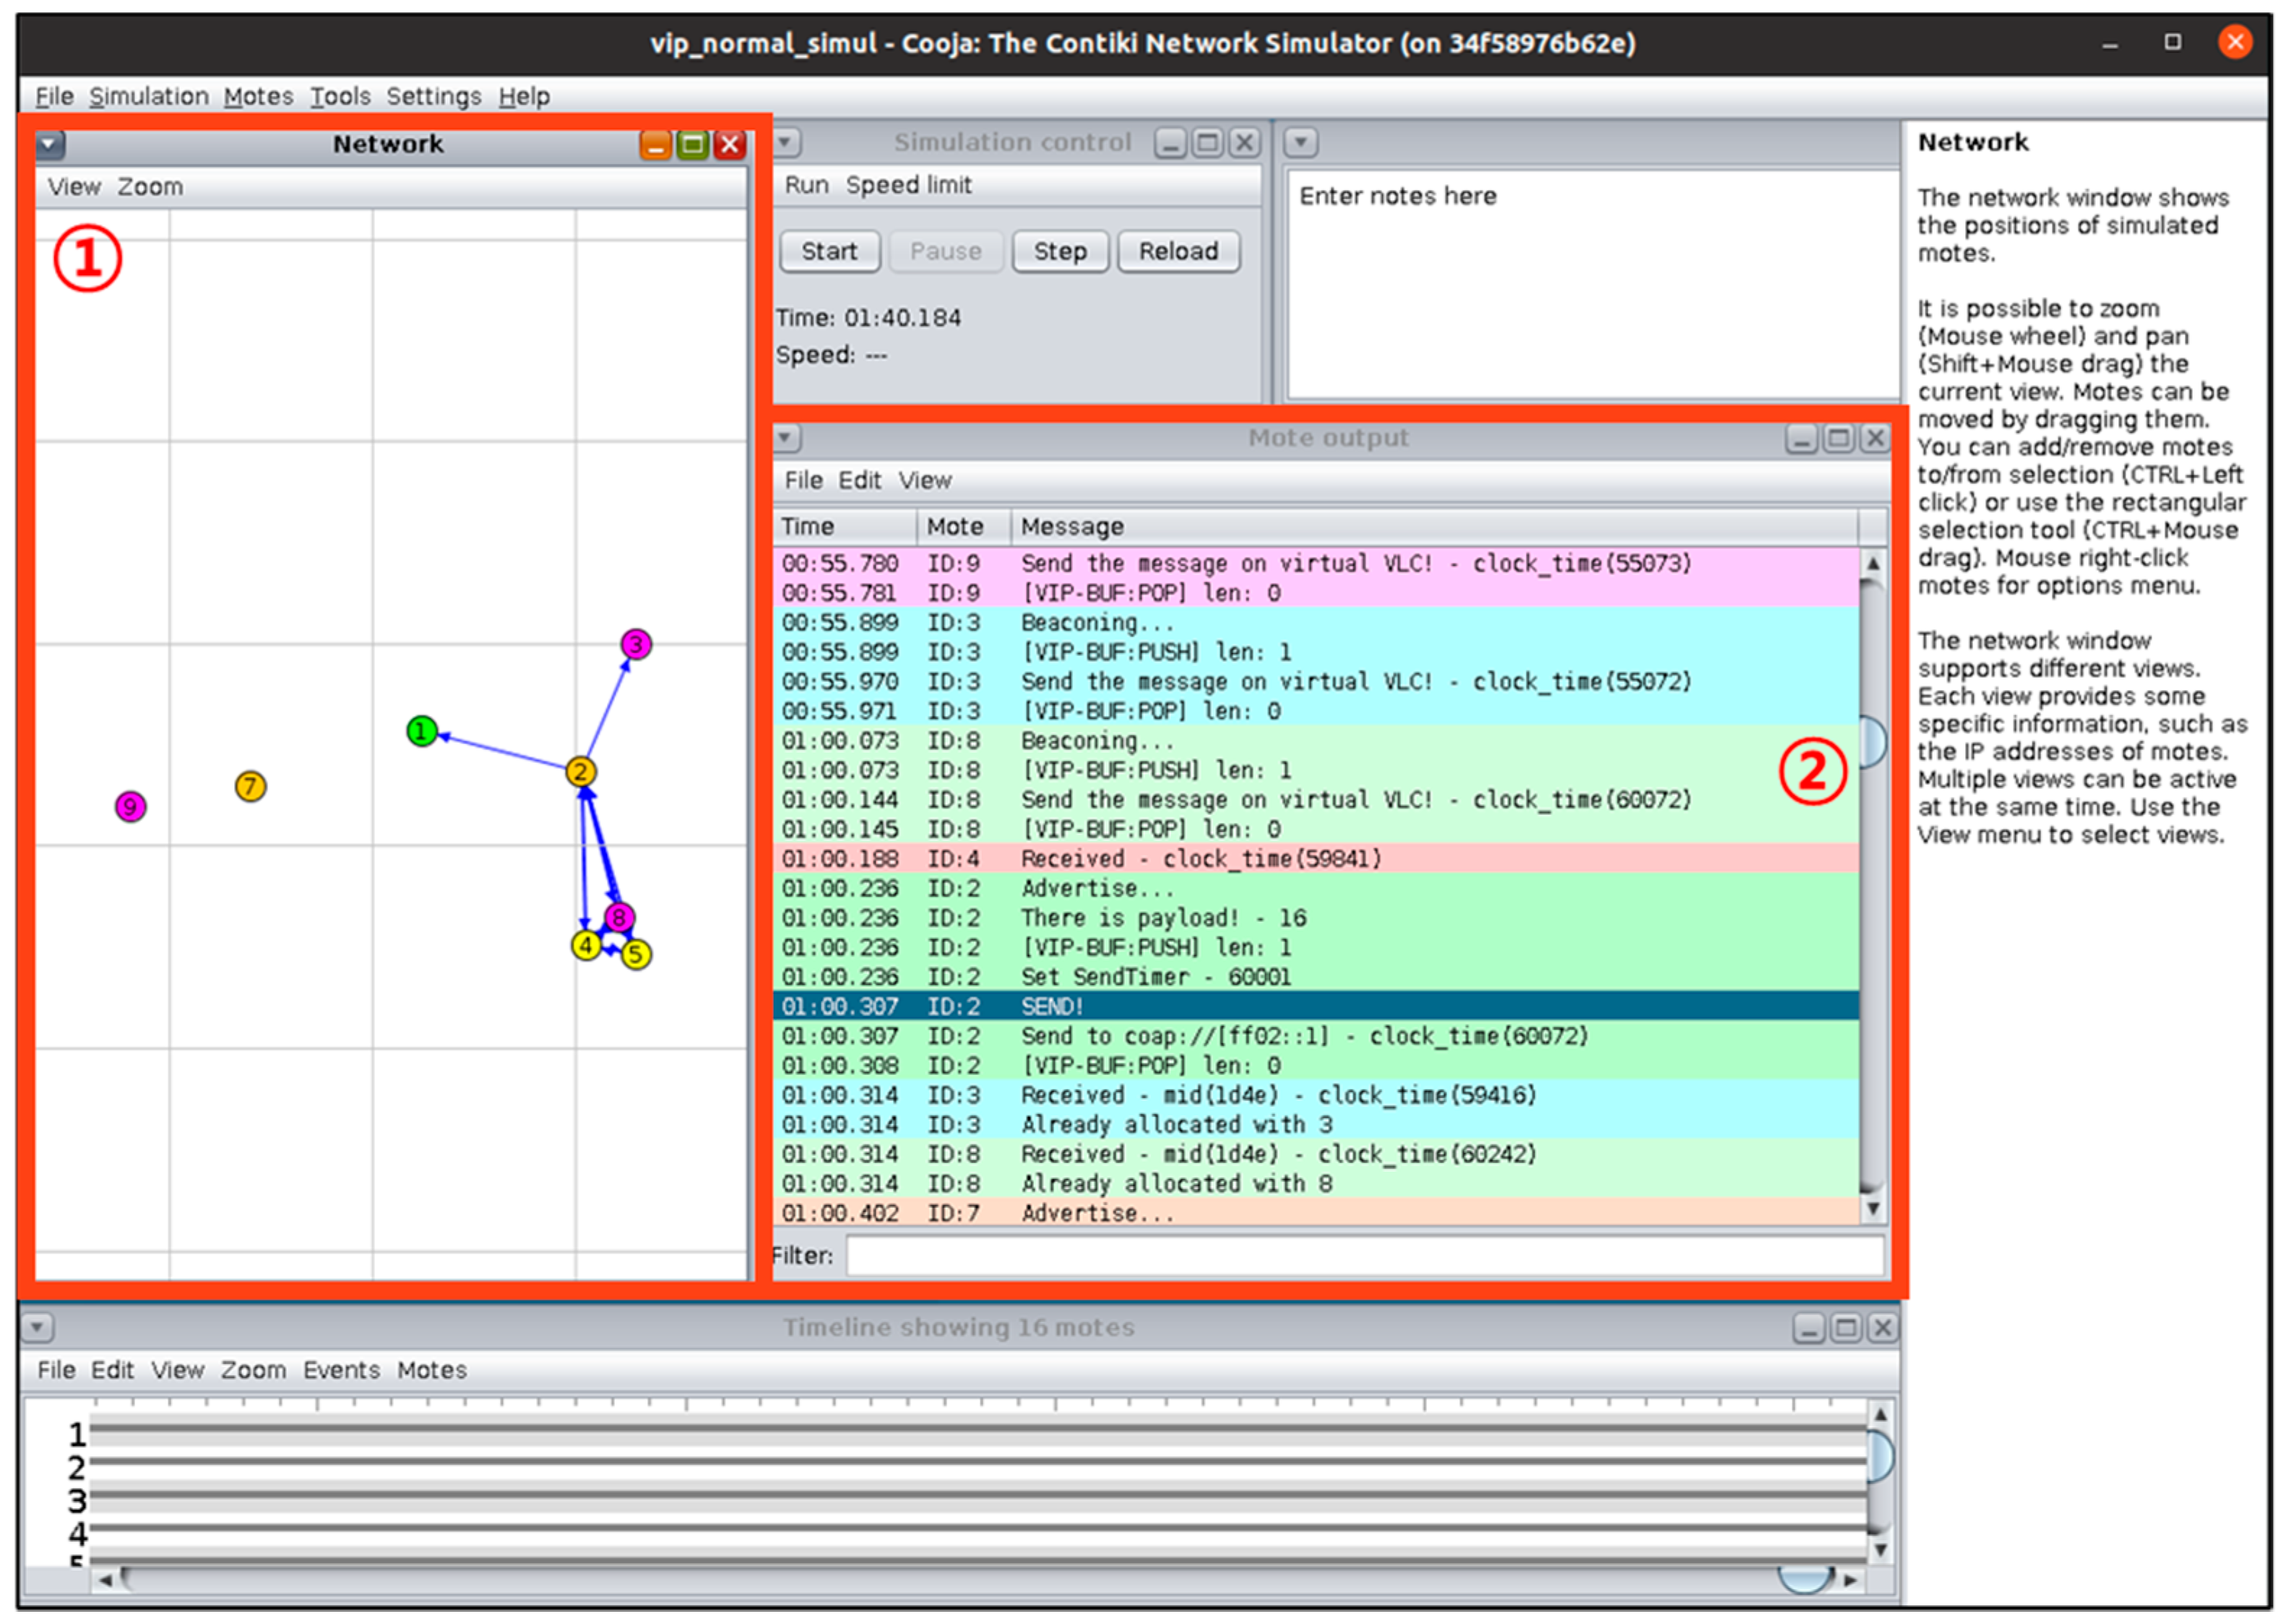Select the 'Set SendTimer - 60001' row
The height and width of the screenshot is (1624, 2283).
1316,977
